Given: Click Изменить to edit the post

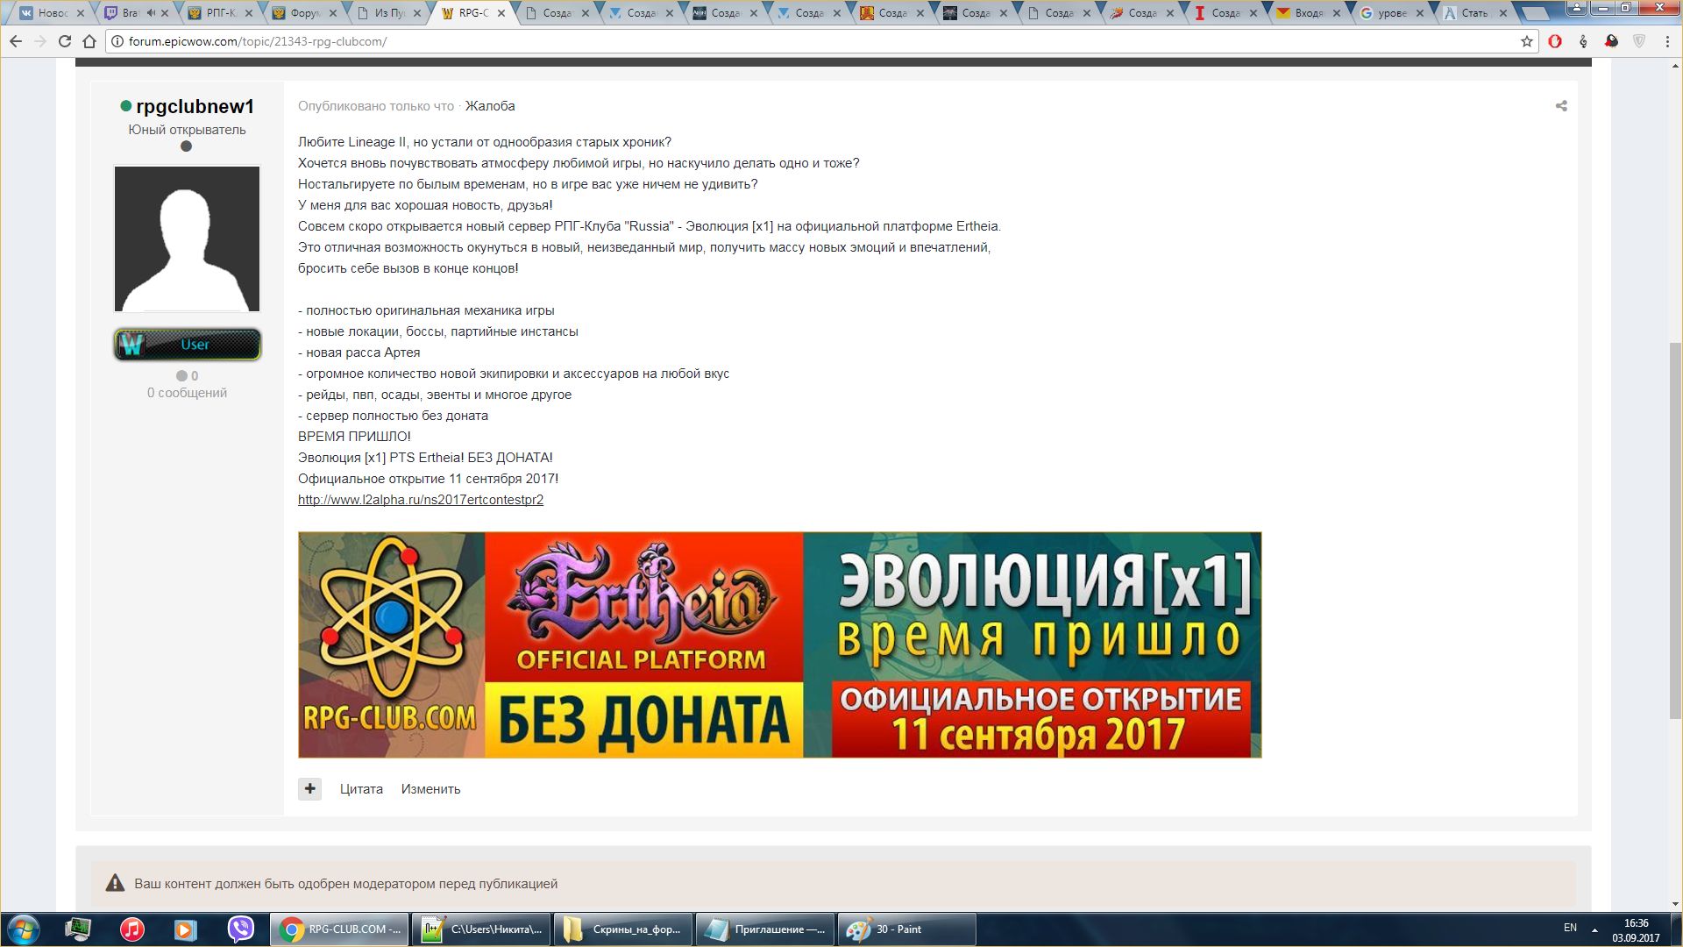Looking at the screenshot, I should click(430, 789).
